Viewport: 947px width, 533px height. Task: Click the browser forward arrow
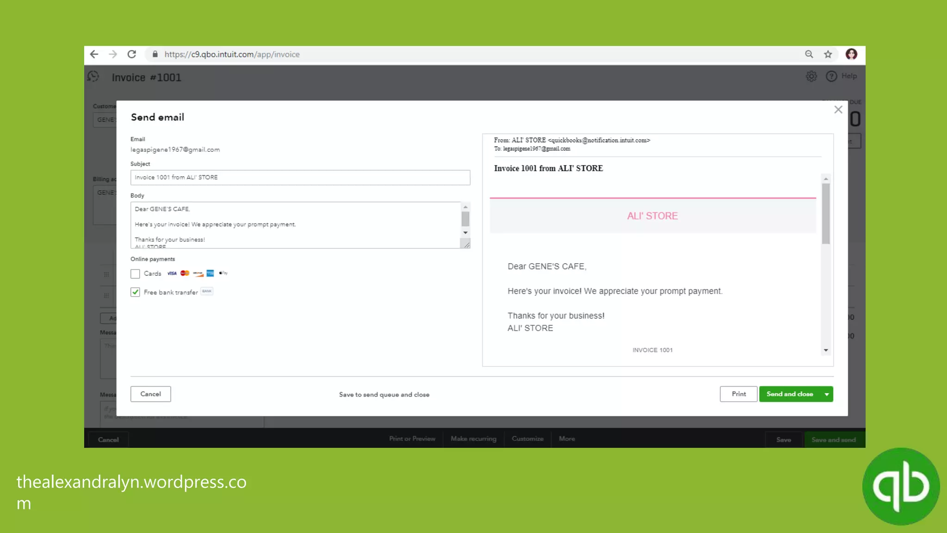point(113,54)
